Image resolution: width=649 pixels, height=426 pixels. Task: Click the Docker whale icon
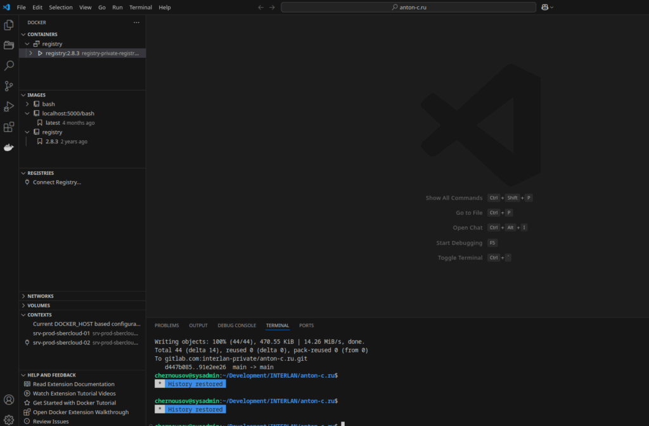click(9, 148)
